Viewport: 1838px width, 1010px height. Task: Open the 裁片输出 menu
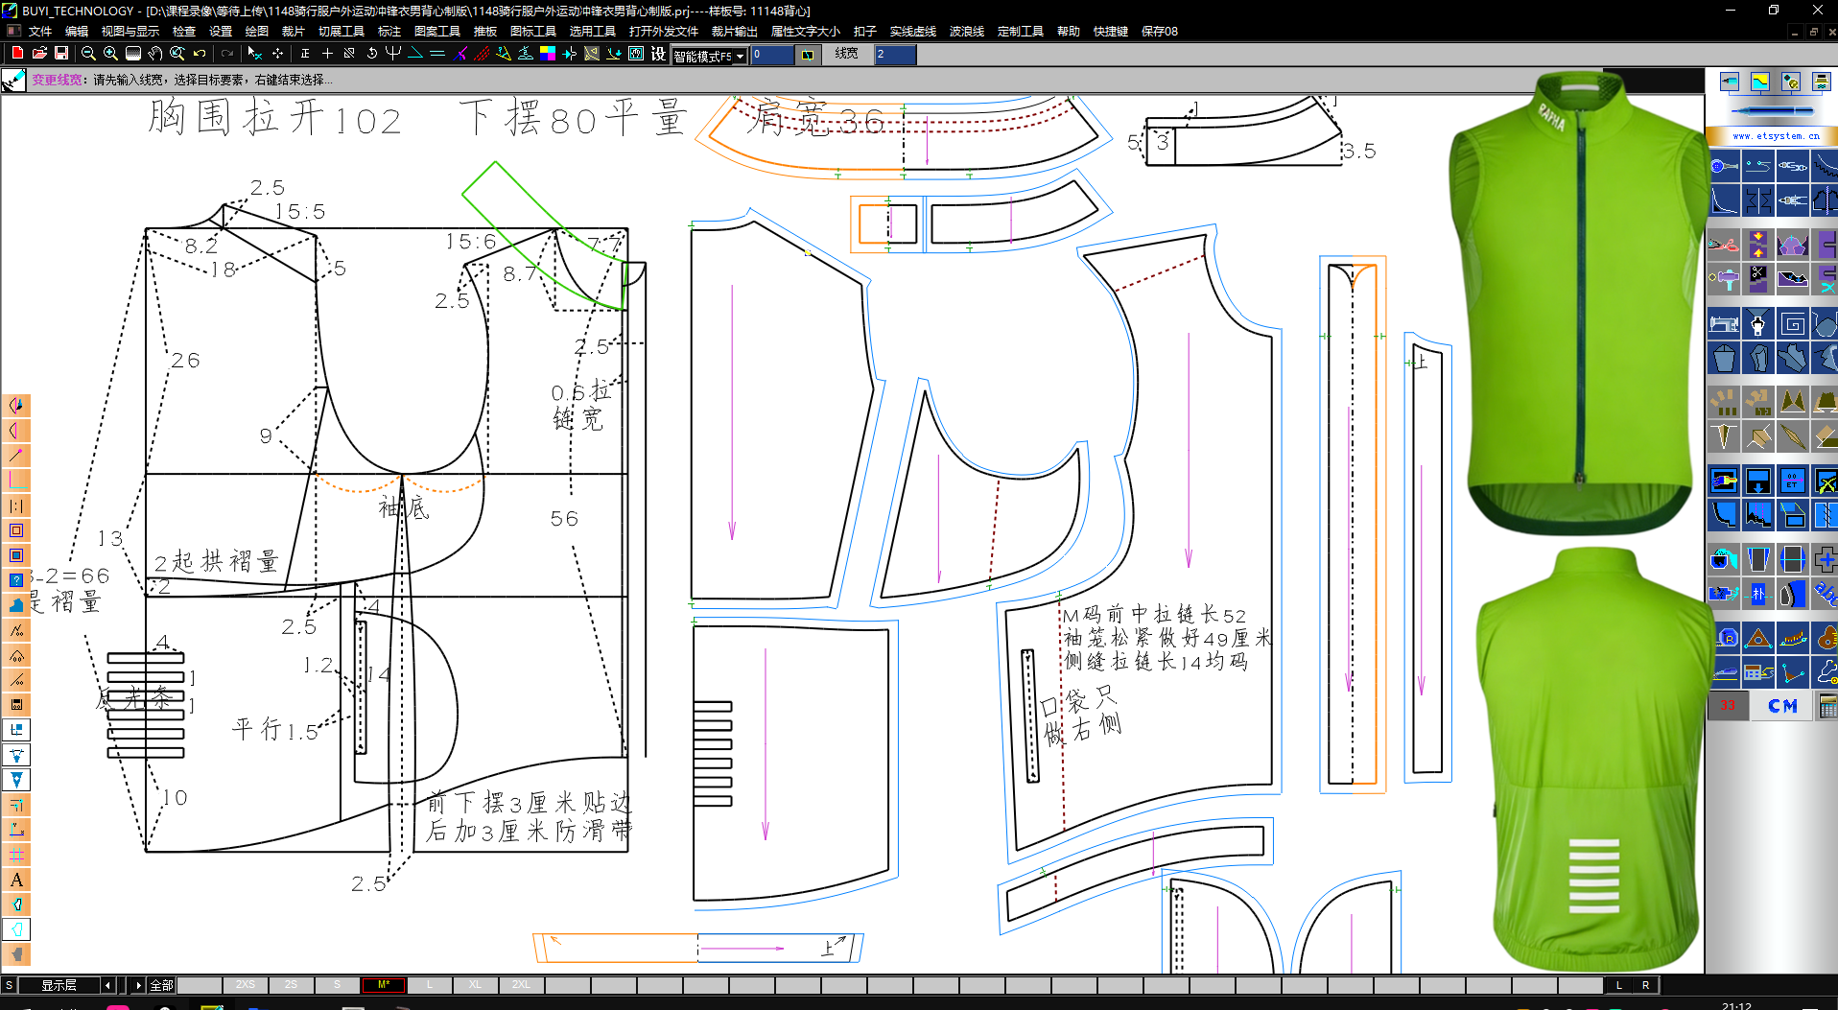(734, 32)
